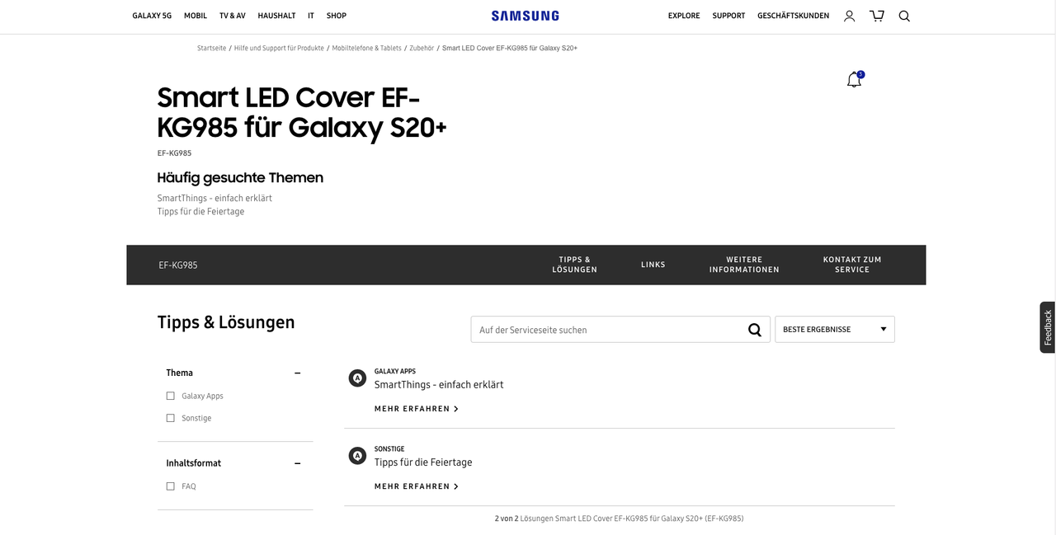
Task: Open the notification bell icon
Action: (855, 79)
